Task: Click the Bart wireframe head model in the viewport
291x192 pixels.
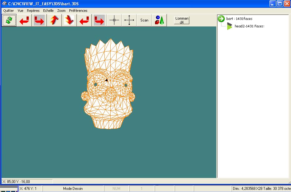Action: pyautogui.click(x=108, y=84)
